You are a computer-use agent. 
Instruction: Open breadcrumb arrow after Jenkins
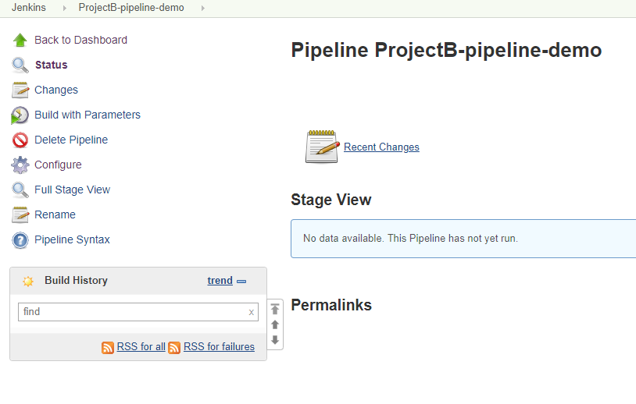click(x=65, y=8)
